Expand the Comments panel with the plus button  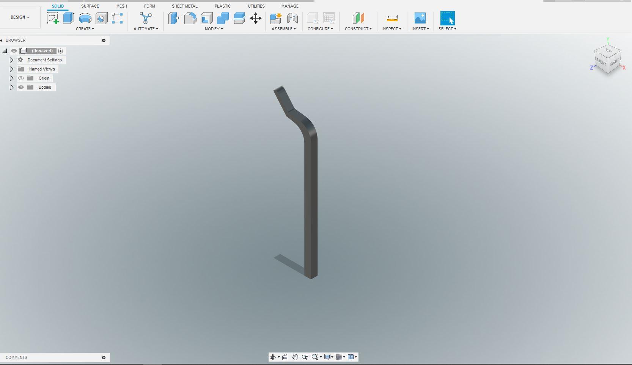[x=104, y=357]
